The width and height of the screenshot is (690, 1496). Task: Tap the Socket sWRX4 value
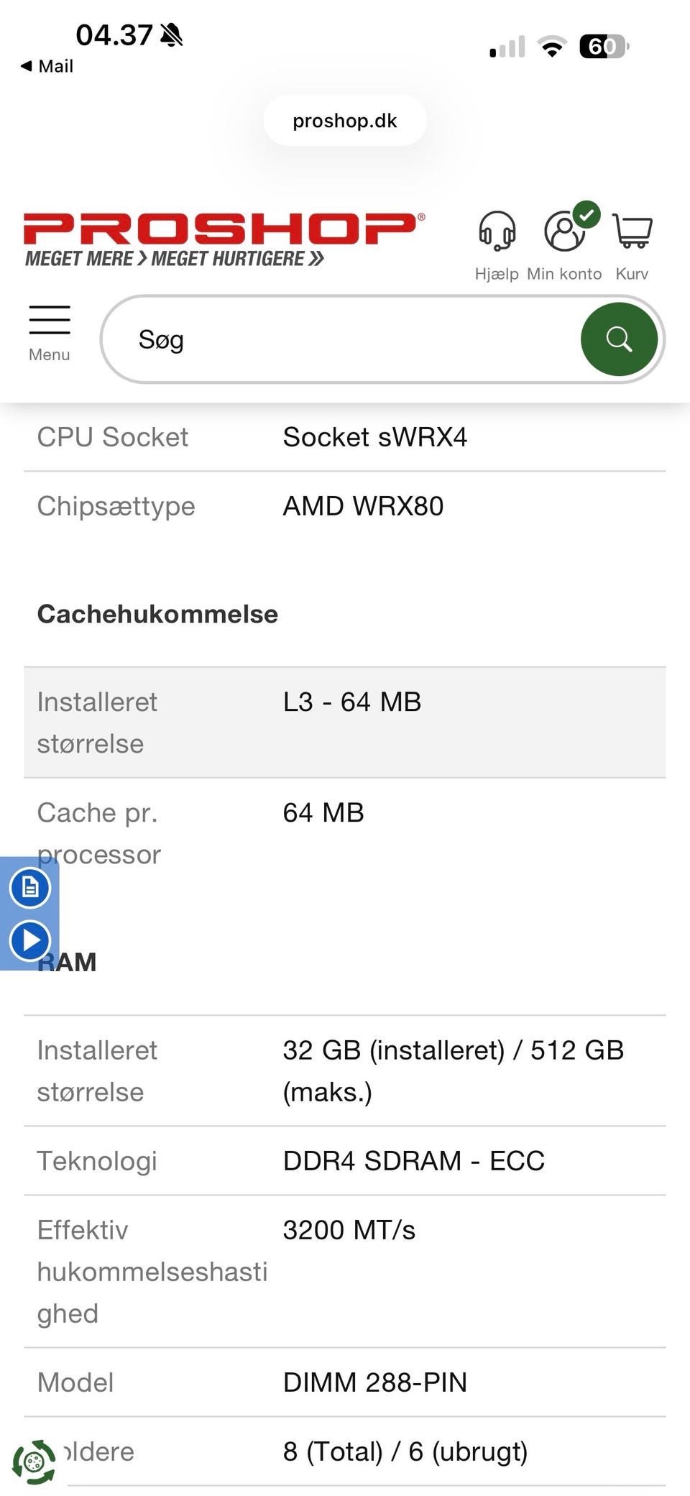click(374, 437)
